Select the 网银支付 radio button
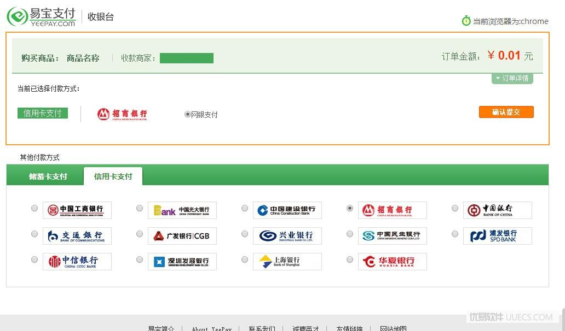Screen dimensions: 565x331 coord(187,114)
